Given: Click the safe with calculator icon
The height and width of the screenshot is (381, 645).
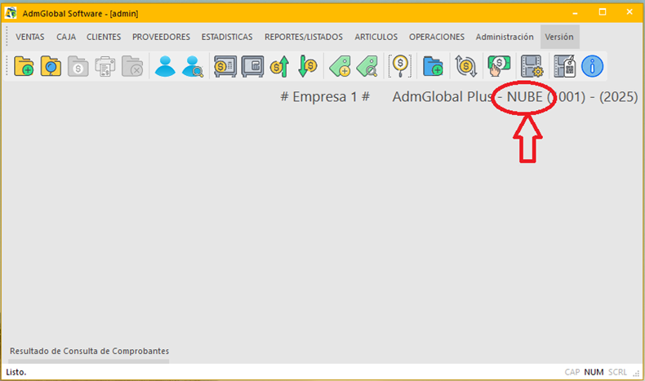Looking at the screenshot, I should [252, 66].
